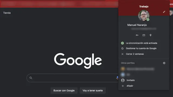Screen dimensions: 173x97
Task: Click the Otros perfiles heading
Action: (128, 63)
